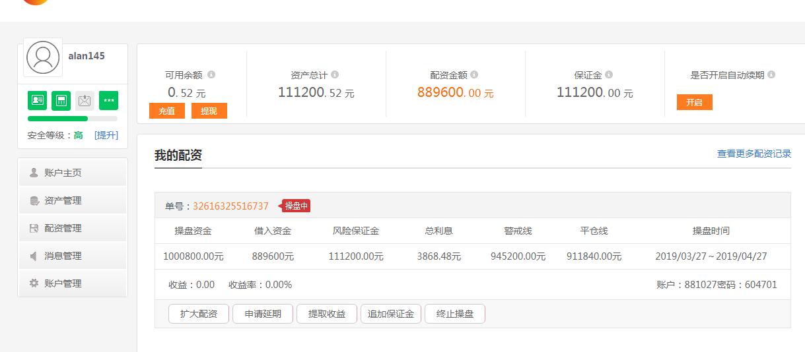Open 资产管理 menu item

pyautogui.click(x=73, y=200)
